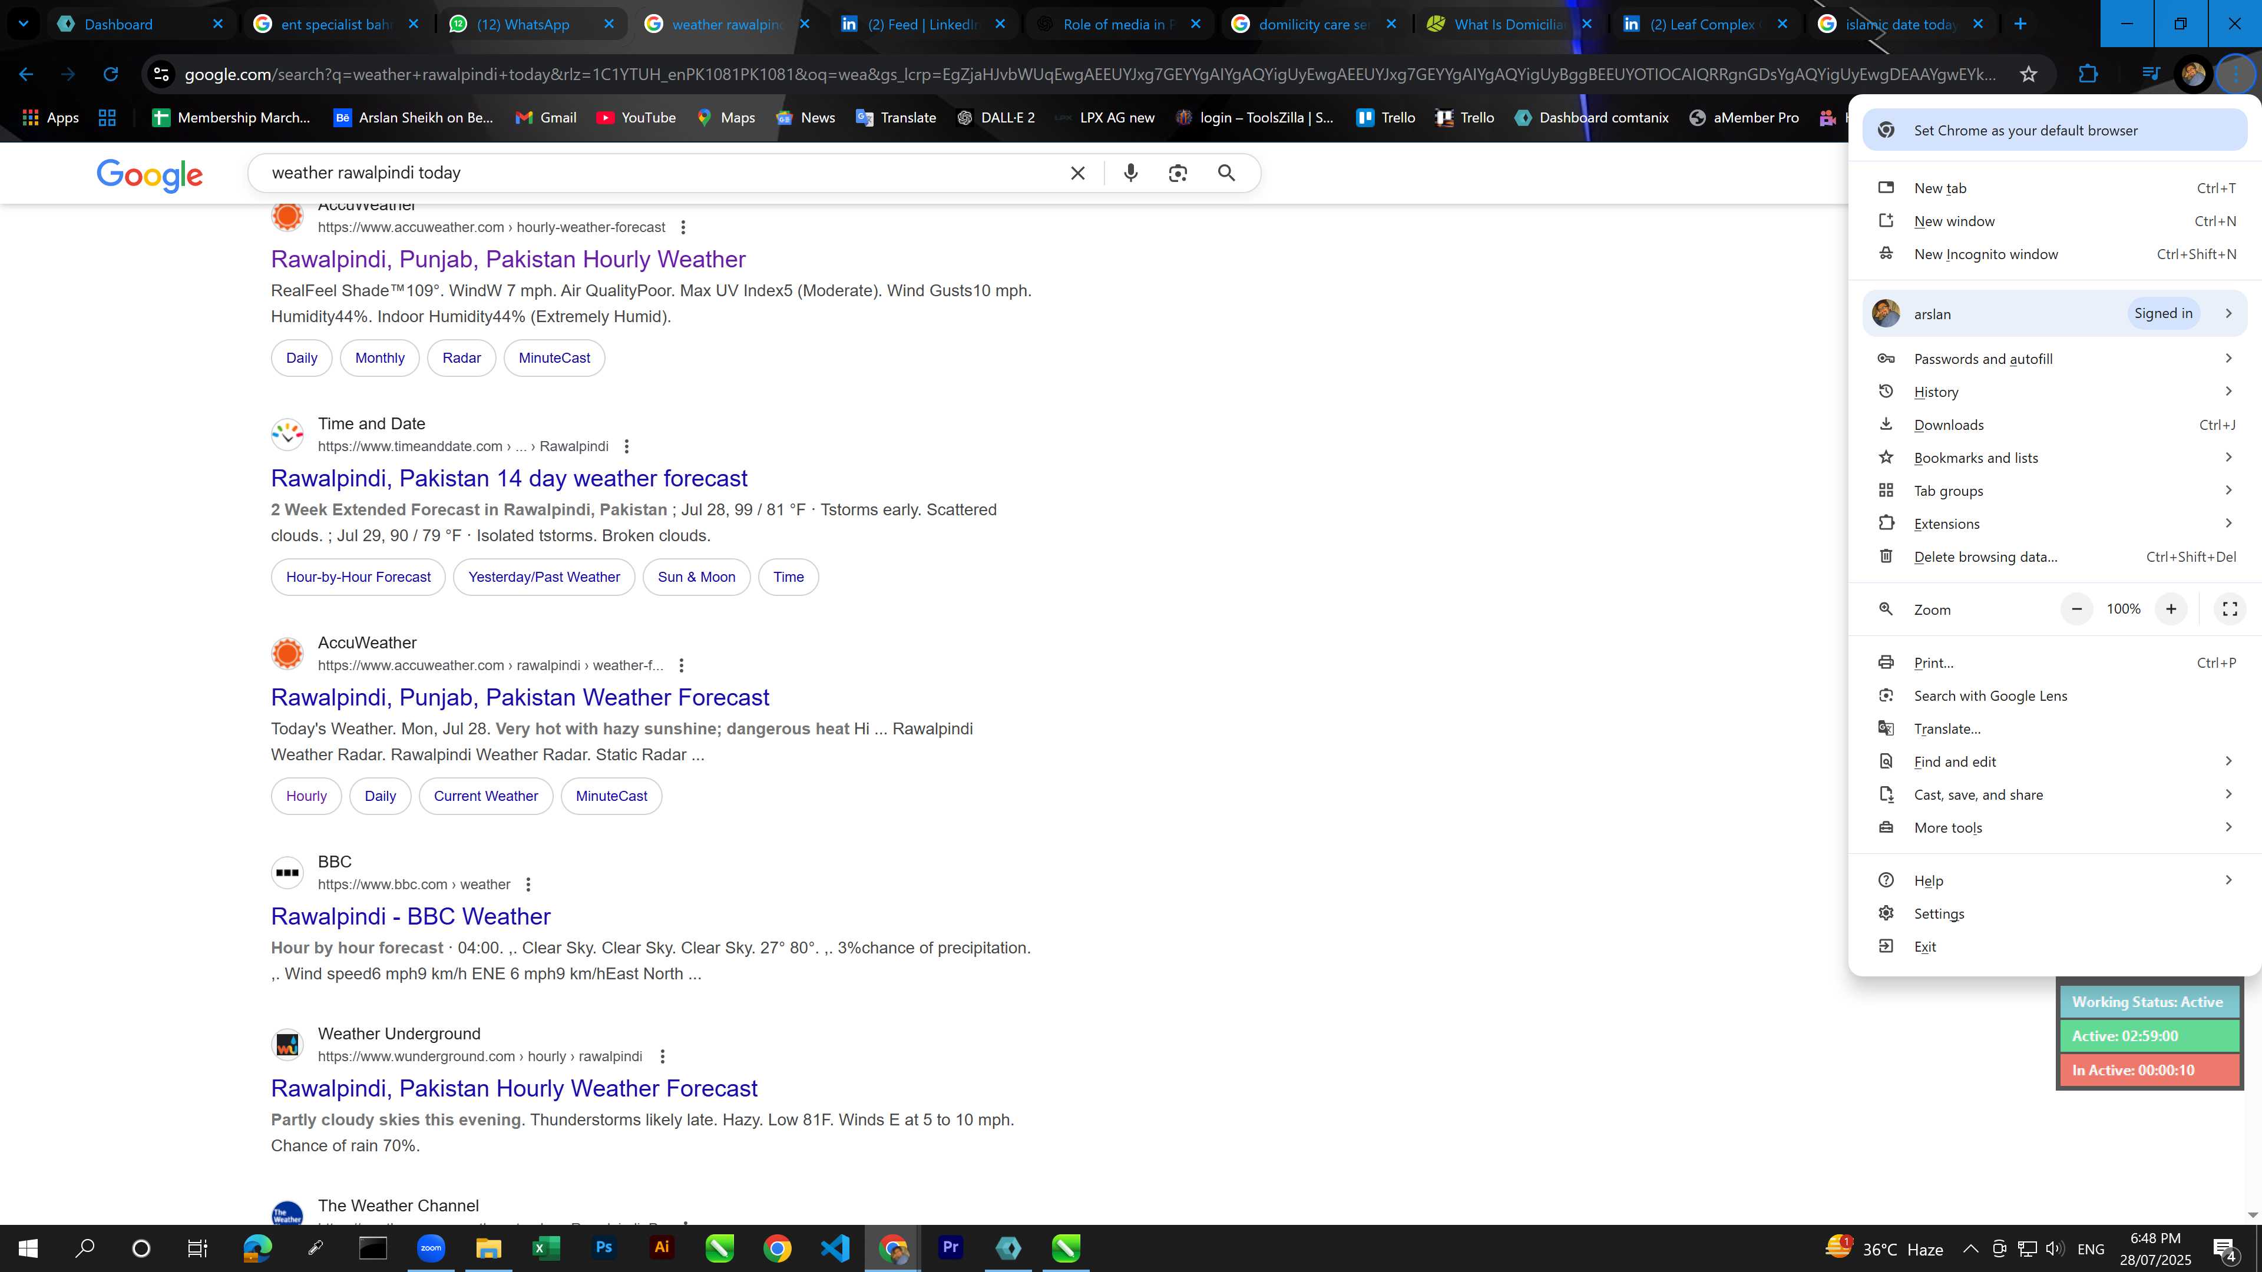Open Visual Studio Code from the taskbar
The image size is (2262, 1272).
[835, 1247]
